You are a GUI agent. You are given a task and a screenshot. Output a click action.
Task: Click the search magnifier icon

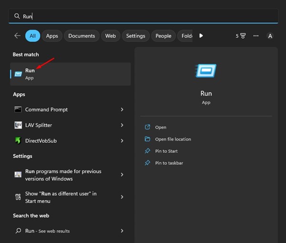(17, 16)
